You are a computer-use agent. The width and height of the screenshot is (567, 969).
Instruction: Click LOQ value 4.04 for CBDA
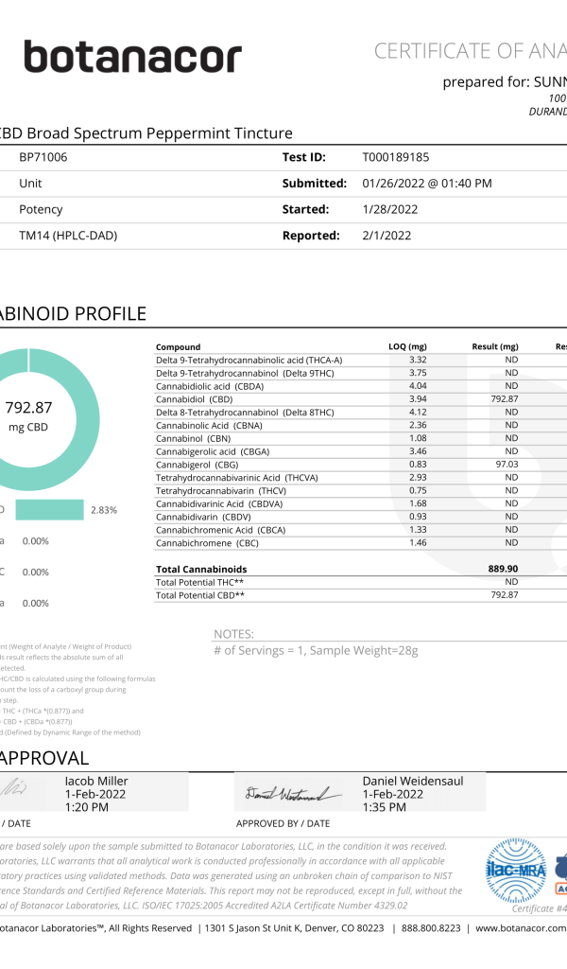click(418, 386)
